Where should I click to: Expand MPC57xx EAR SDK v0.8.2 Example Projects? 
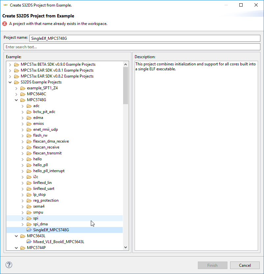coord(10,76)
